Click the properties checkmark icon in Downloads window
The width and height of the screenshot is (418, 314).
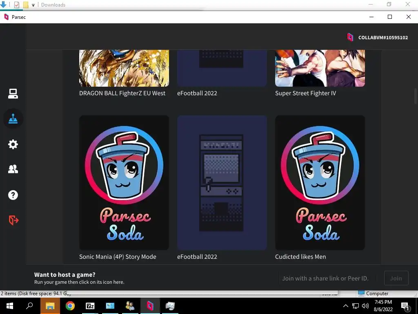pos(16,5)
